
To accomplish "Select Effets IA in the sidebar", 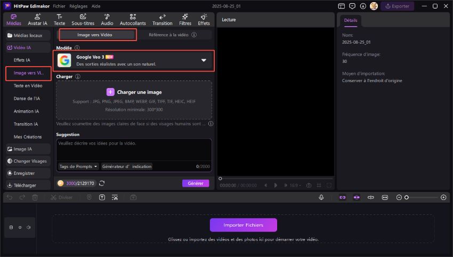I will click(22, 60).
